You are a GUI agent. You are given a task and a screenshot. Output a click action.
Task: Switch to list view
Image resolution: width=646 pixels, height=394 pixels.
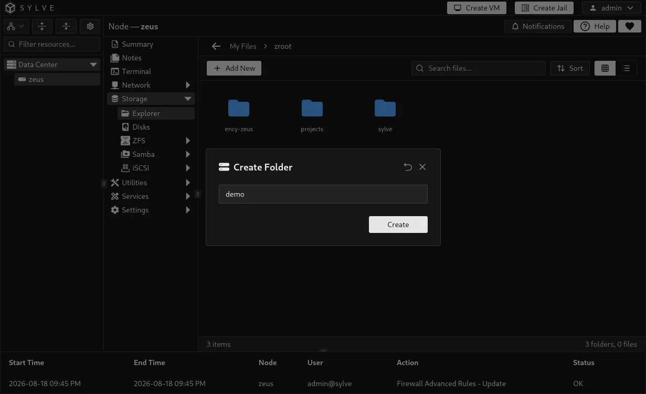pyautogui.click(x=626, y=68)
